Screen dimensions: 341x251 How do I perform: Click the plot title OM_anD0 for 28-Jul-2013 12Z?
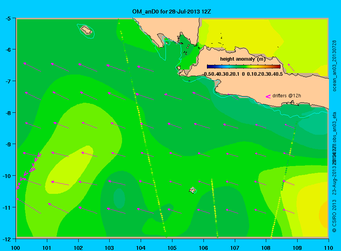click(171, 12)
